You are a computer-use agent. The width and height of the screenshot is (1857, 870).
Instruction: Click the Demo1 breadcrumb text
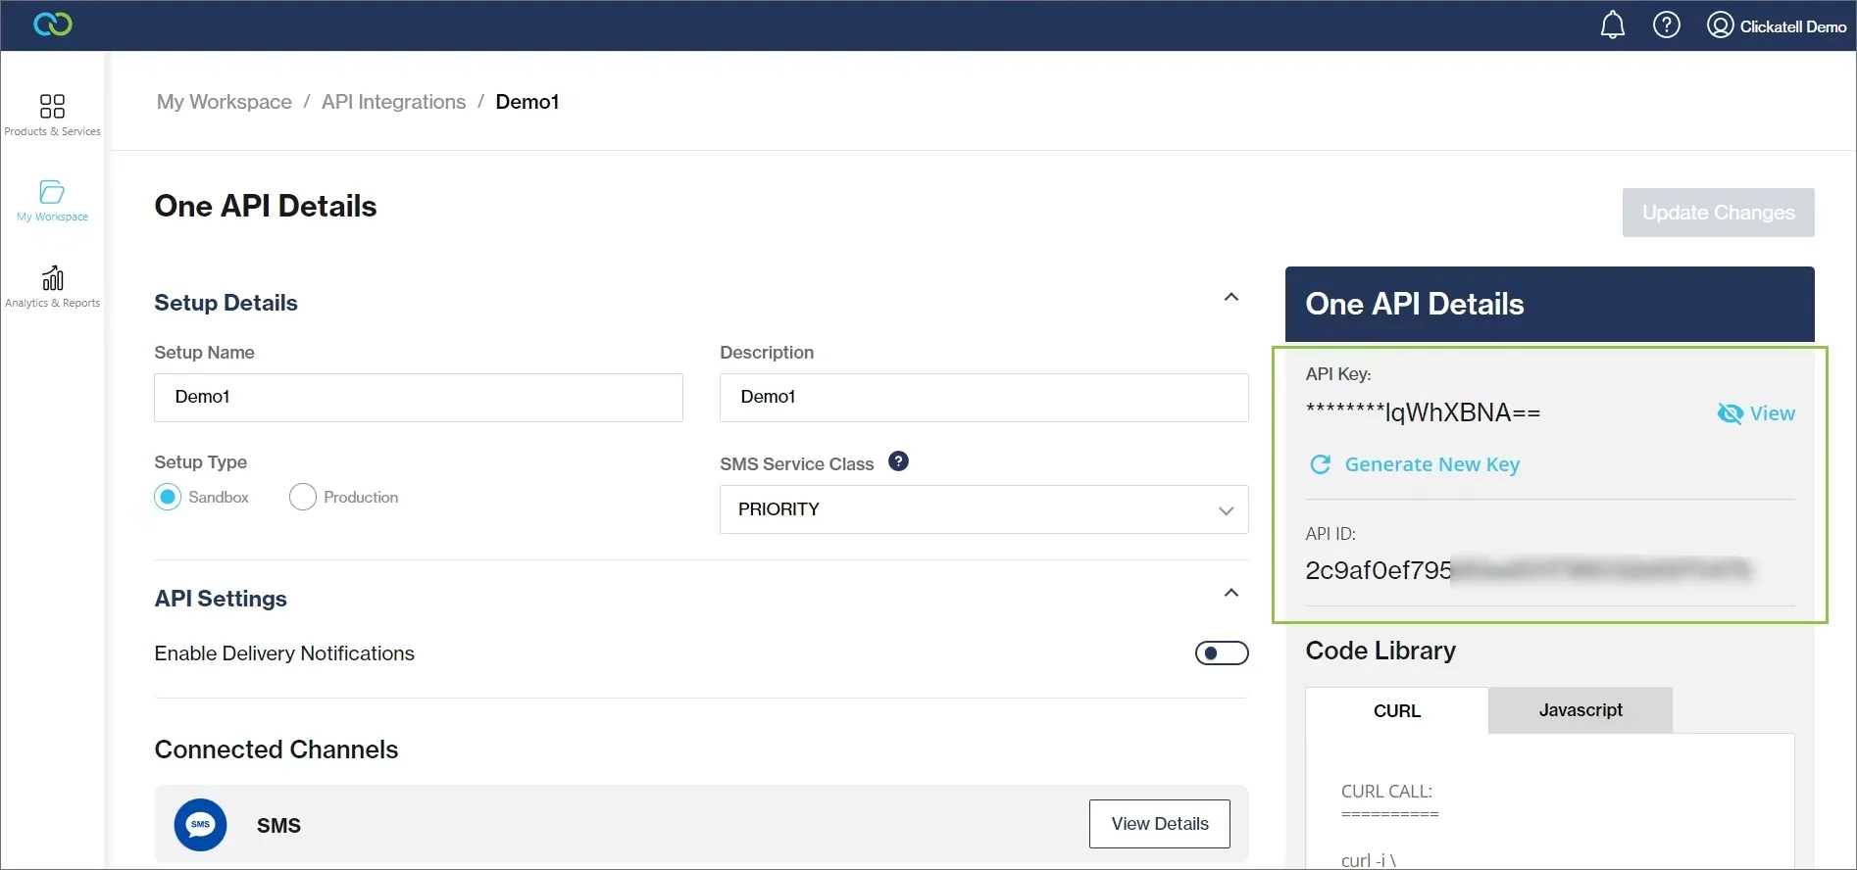point(527,102)
